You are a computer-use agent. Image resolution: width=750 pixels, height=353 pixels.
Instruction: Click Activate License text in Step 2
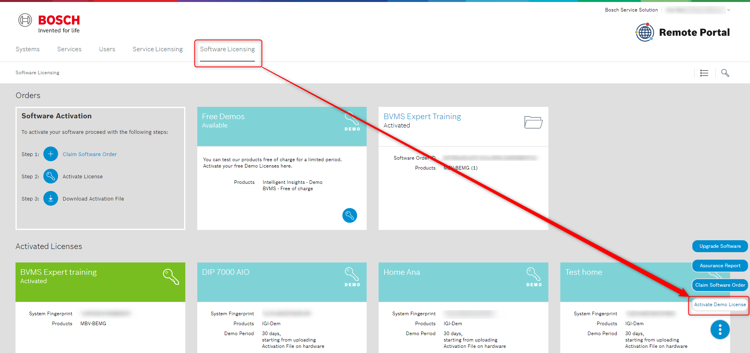(x=82, y=176)
